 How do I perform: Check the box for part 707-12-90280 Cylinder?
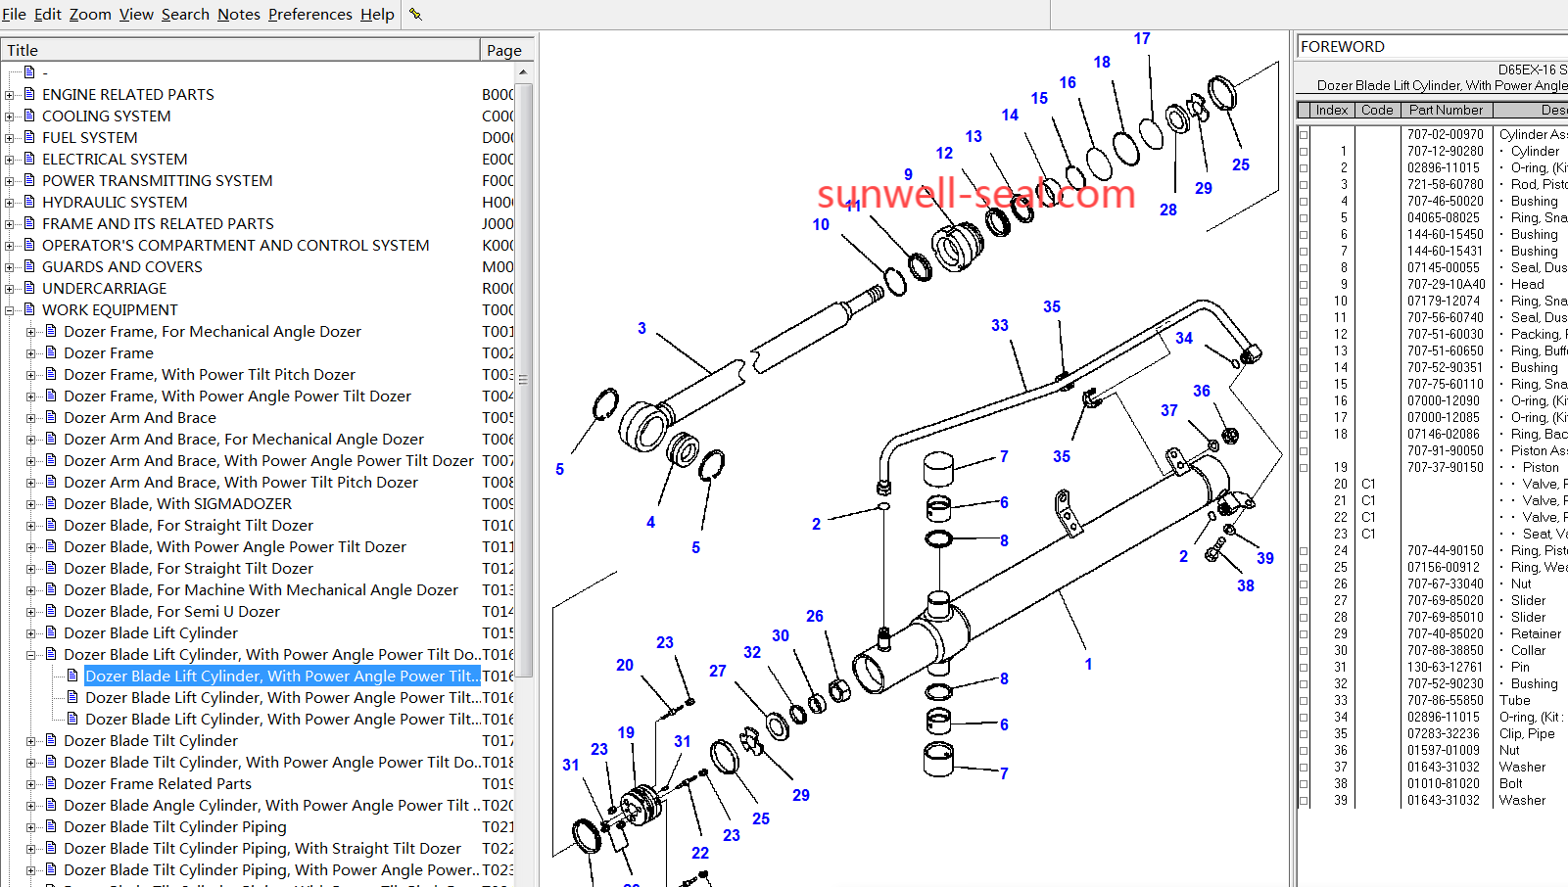[x=1304, y=152]
